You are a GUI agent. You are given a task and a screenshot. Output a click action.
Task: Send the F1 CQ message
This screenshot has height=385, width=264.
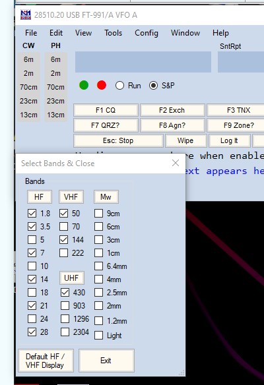(x=106, y=110)
